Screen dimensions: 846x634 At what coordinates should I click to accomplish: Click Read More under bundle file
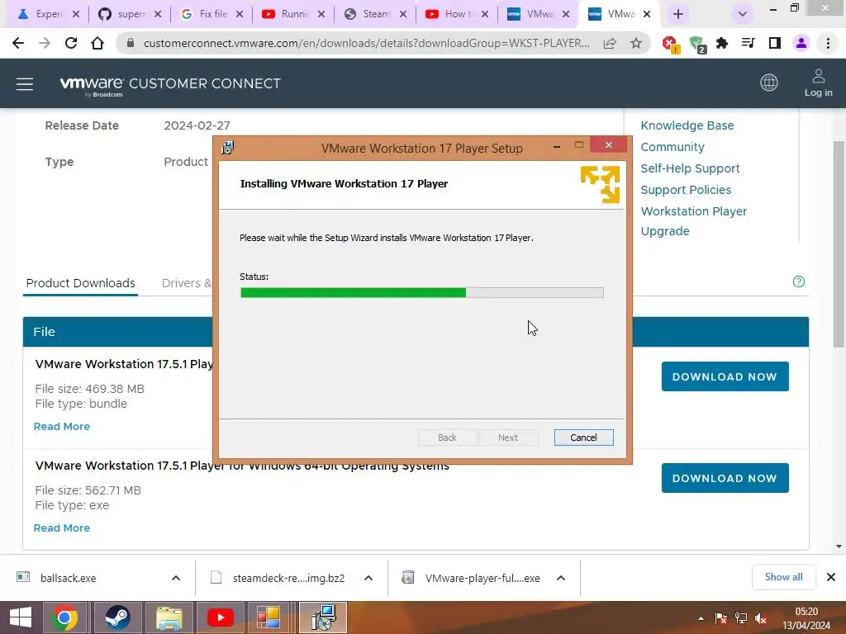coord(61,427)
